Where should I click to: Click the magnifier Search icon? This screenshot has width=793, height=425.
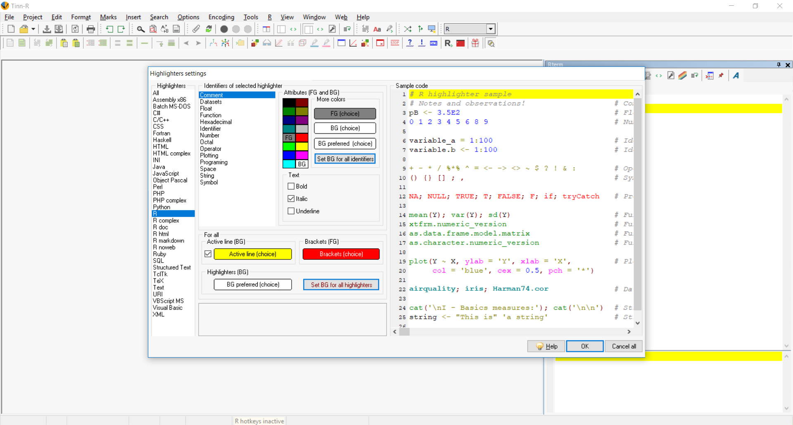141,29
